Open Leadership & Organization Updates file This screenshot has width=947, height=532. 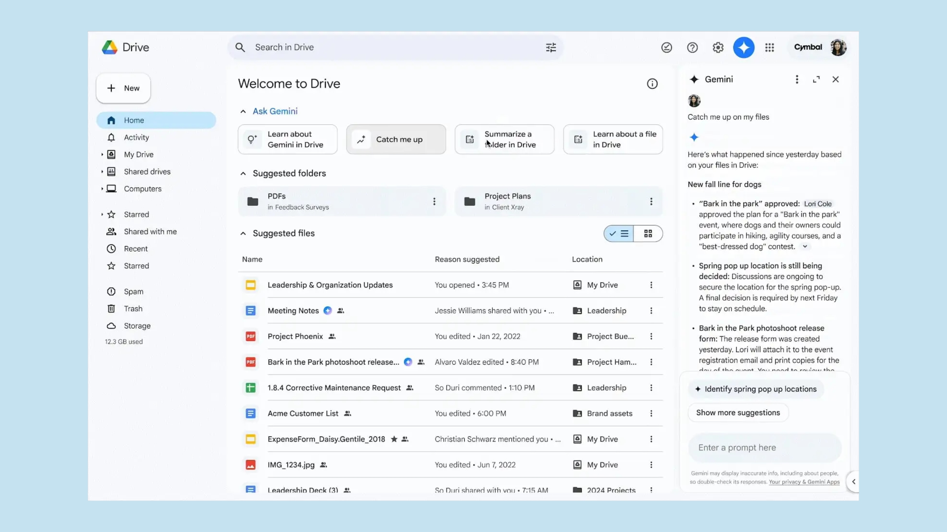330,285
